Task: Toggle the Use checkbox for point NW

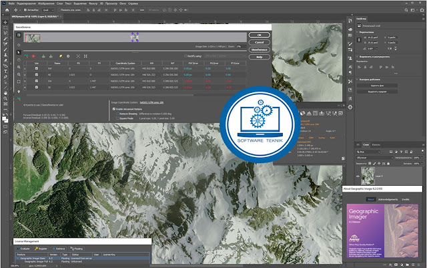Action: tap(37, 68)
